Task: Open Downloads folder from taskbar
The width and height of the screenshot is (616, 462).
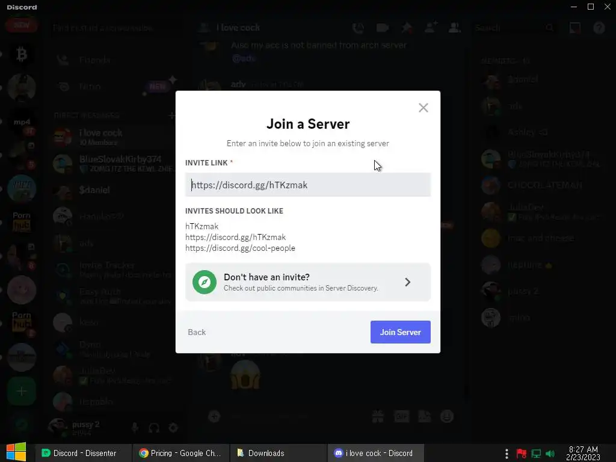Action: [x=277, y=453]
